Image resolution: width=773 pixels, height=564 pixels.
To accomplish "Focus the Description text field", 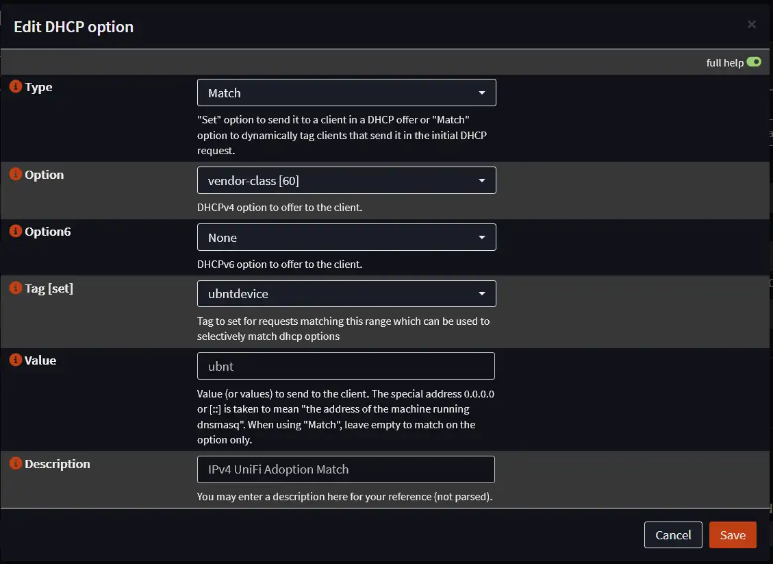I will point(346,469).
